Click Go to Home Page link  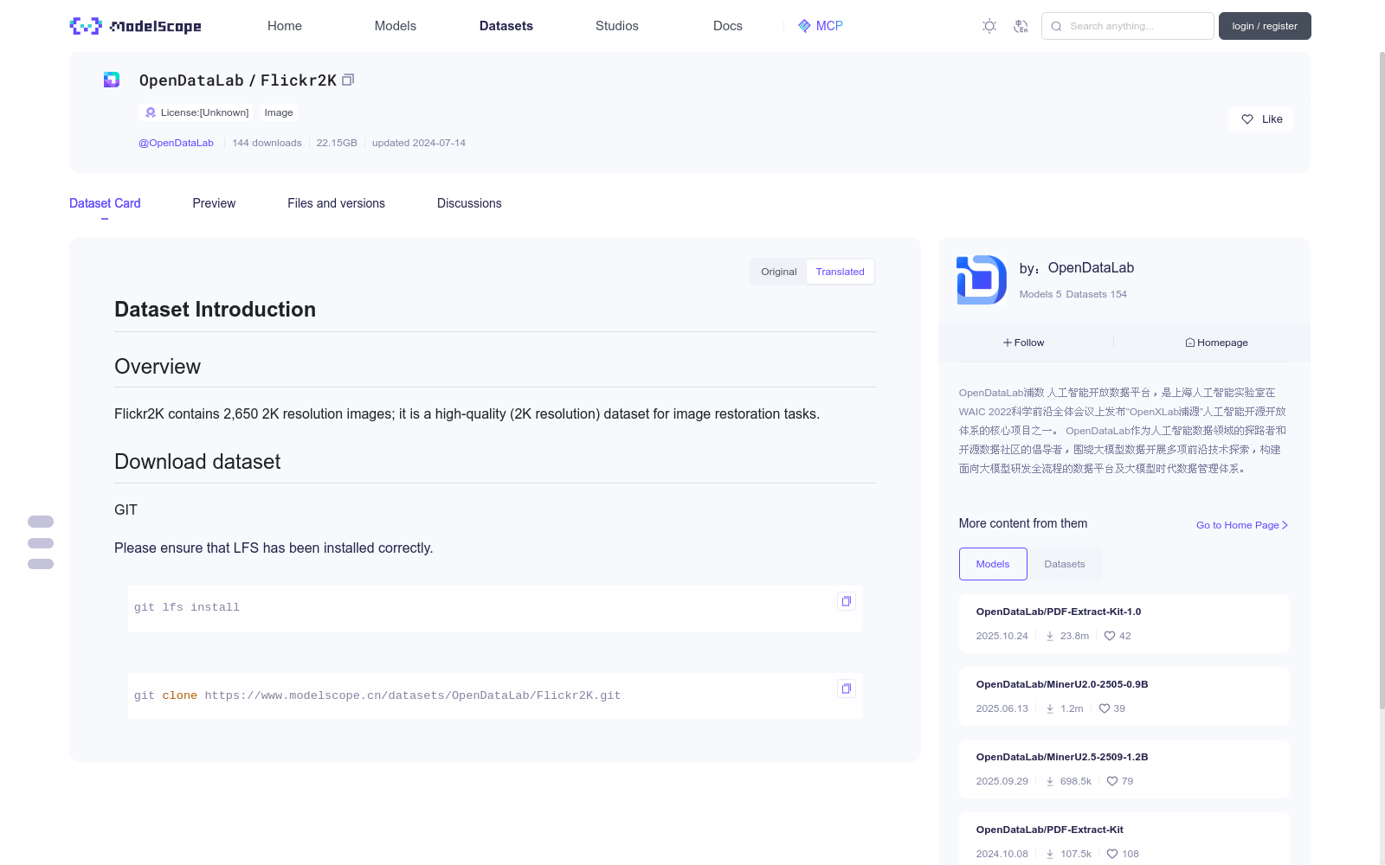coord(1242,525)
